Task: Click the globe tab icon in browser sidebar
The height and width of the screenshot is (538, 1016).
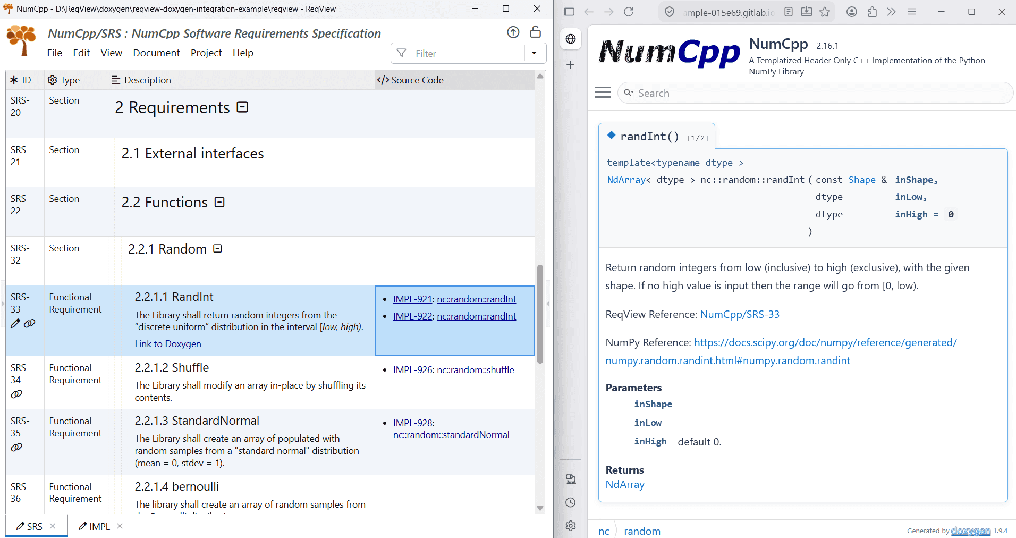Action: pos(571,39)
